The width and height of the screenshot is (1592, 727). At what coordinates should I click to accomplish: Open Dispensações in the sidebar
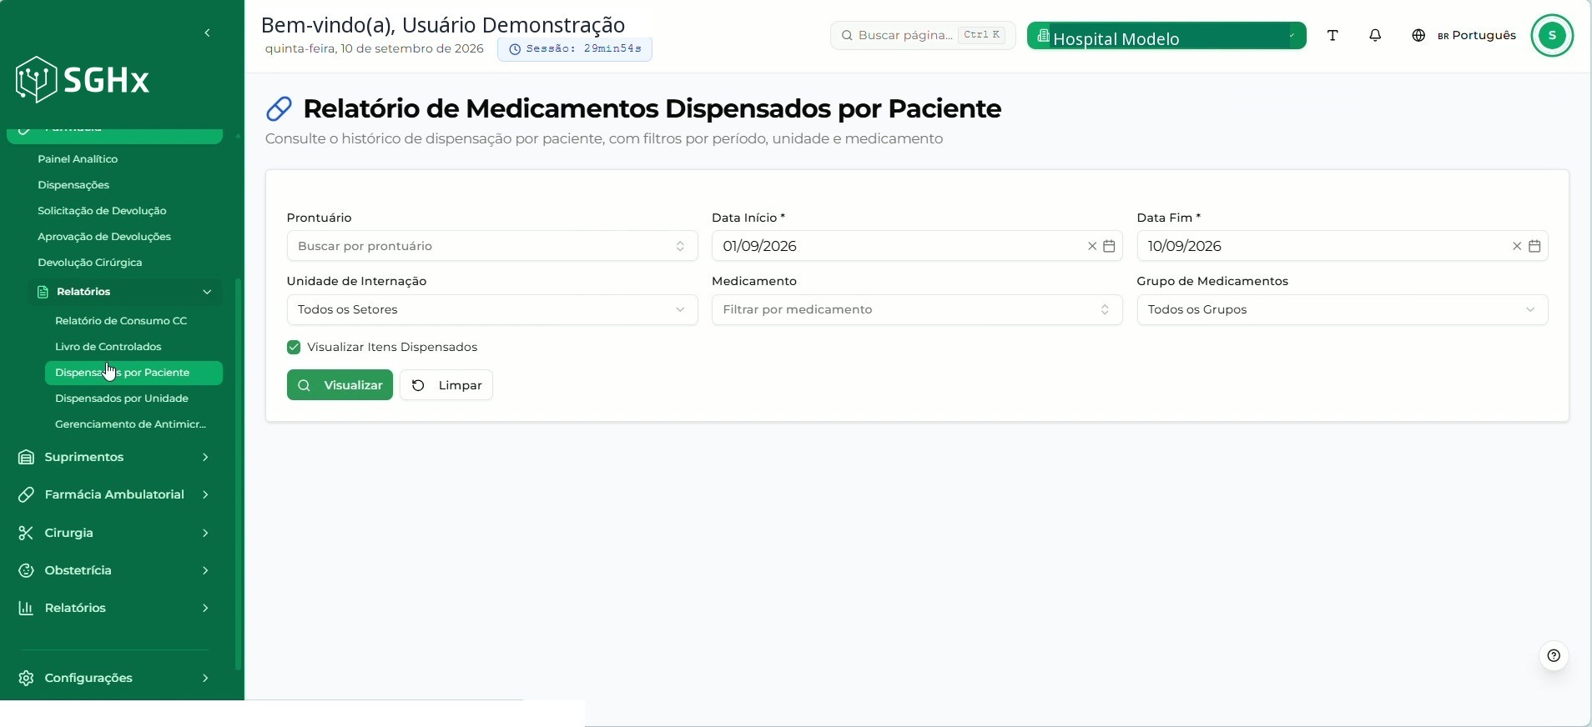coord(73,185)
